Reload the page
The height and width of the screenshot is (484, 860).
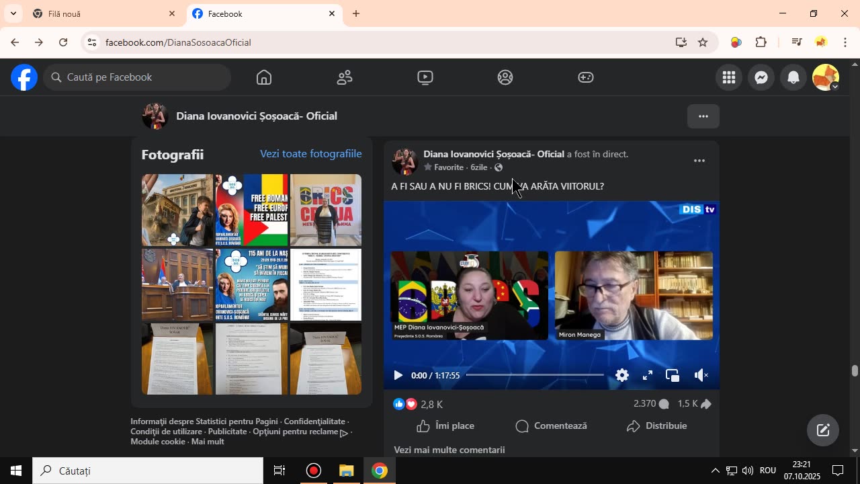[x=63, y=42]
